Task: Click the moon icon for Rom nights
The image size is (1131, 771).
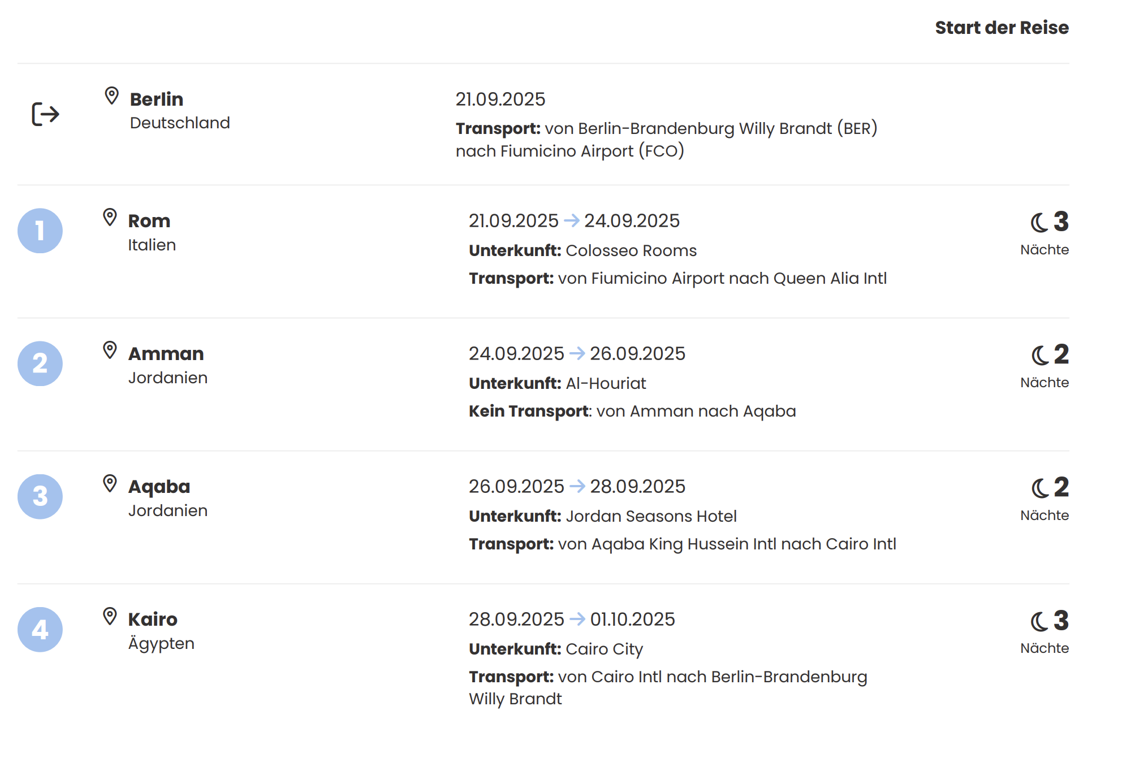Action: point(1039,223)
